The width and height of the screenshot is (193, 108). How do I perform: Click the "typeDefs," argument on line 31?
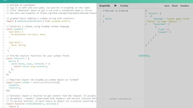(14, 85)
